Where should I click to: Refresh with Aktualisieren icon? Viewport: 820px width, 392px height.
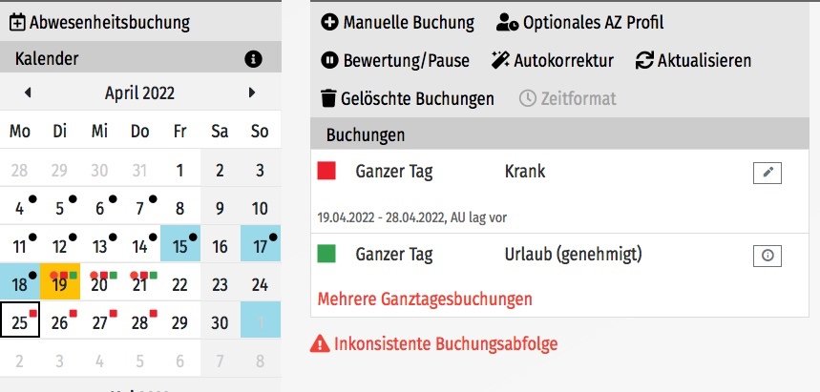tap(644, 61)
